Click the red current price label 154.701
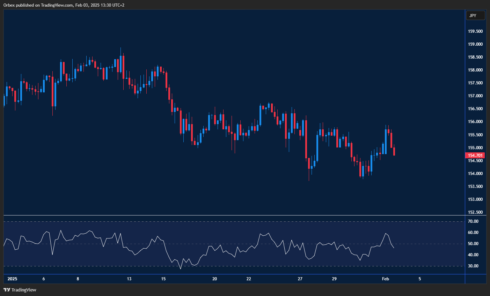Viewport: 490px width, 296px height. coord(476,155)
